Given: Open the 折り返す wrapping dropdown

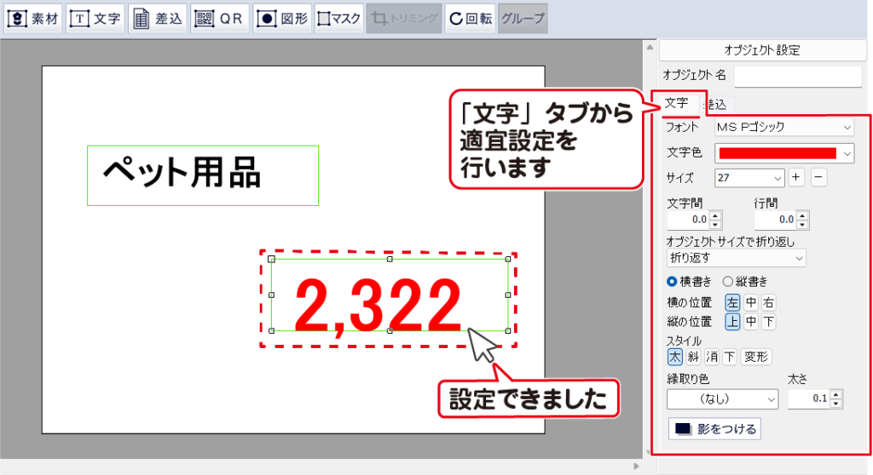Looking at the screenshot, I should click(x=736, y=257).
